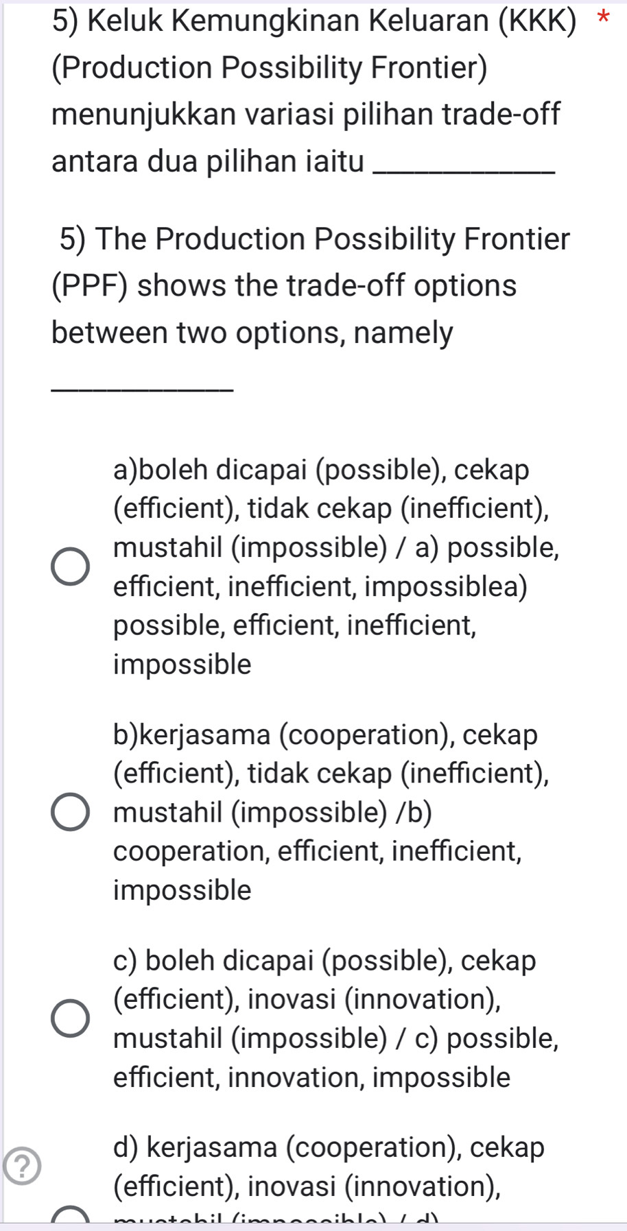The width and height of the screenshot is (627, 1231).
Task: Click 'efficient, innovation, impossible' text in option c
Action: pos(311,1077)
